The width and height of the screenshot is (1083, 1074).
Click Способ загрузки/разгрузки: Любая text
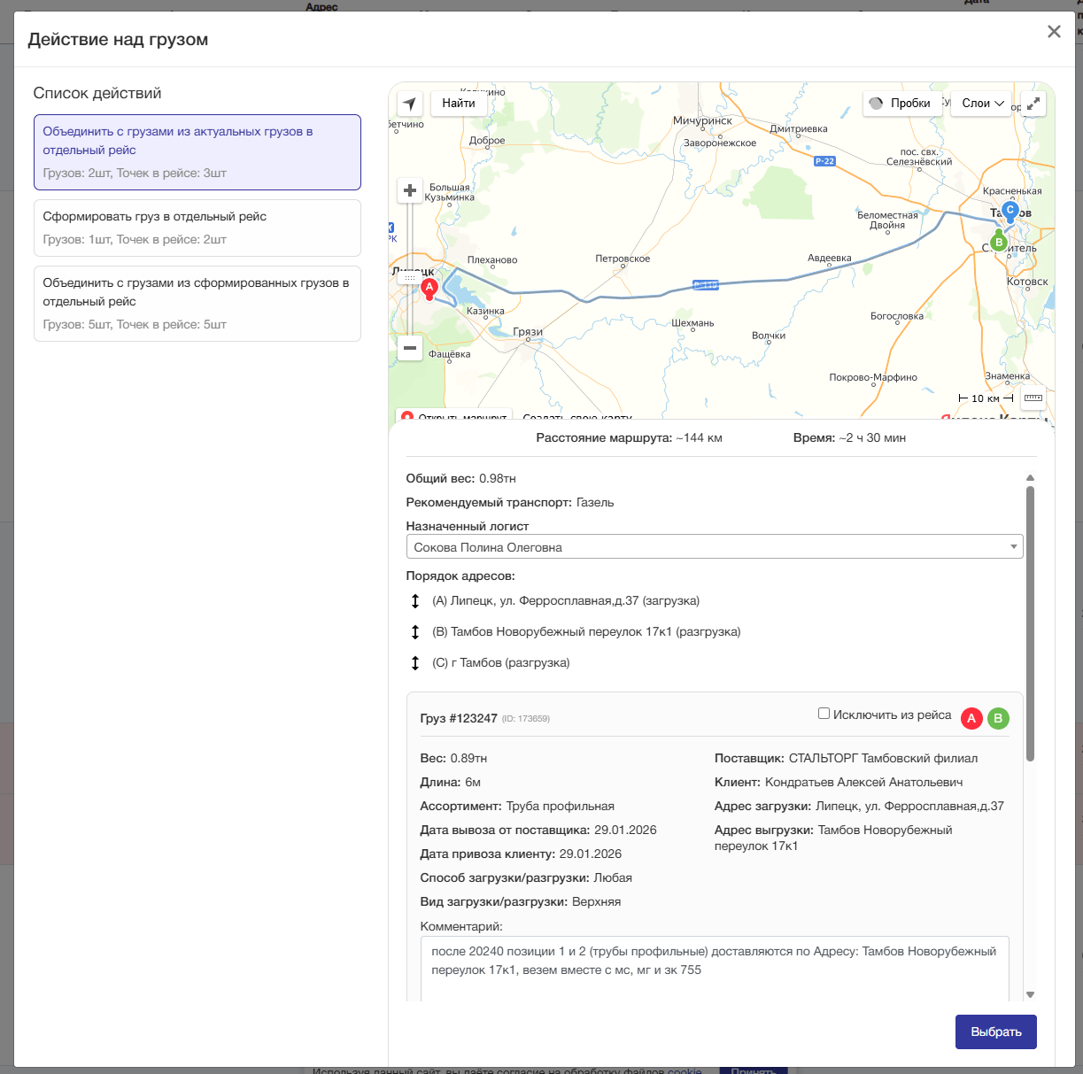[526, 877]
